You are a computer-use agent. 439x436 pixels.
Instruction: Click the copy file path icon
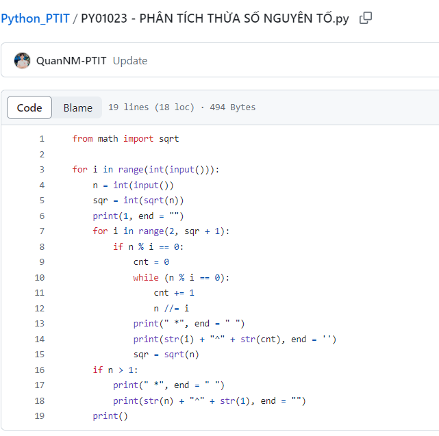pos(366,18)
